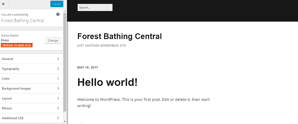Open the Upgrade to Make Plus link
This screenshot has width=298, height=124.
17,45
